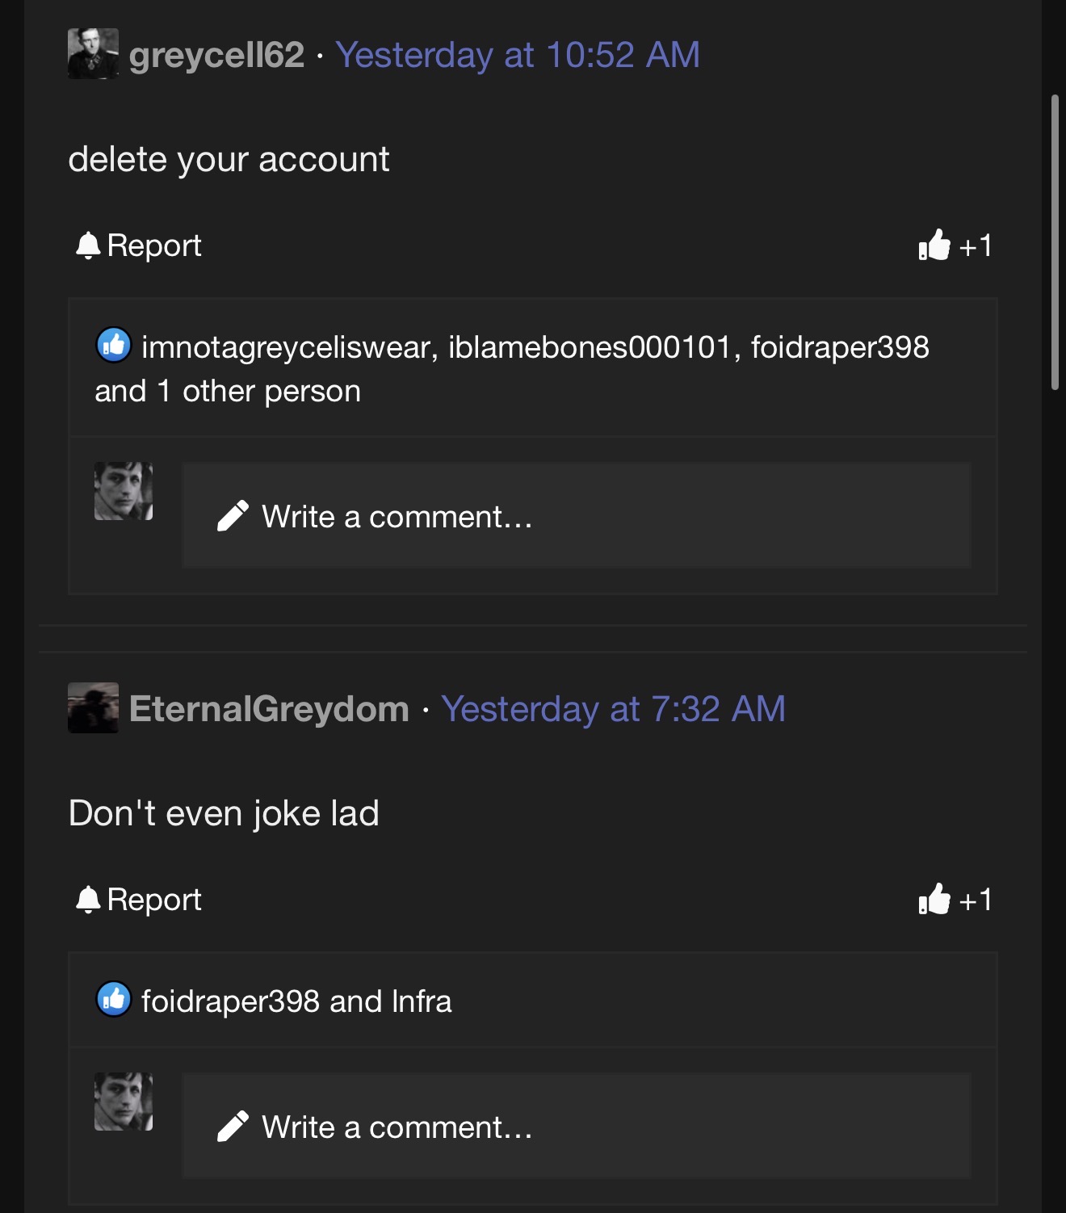This screenshot has width=1066, height=1213.
Task: Click your avatar beside the first comment box
Action: click(x=124, y=491)
